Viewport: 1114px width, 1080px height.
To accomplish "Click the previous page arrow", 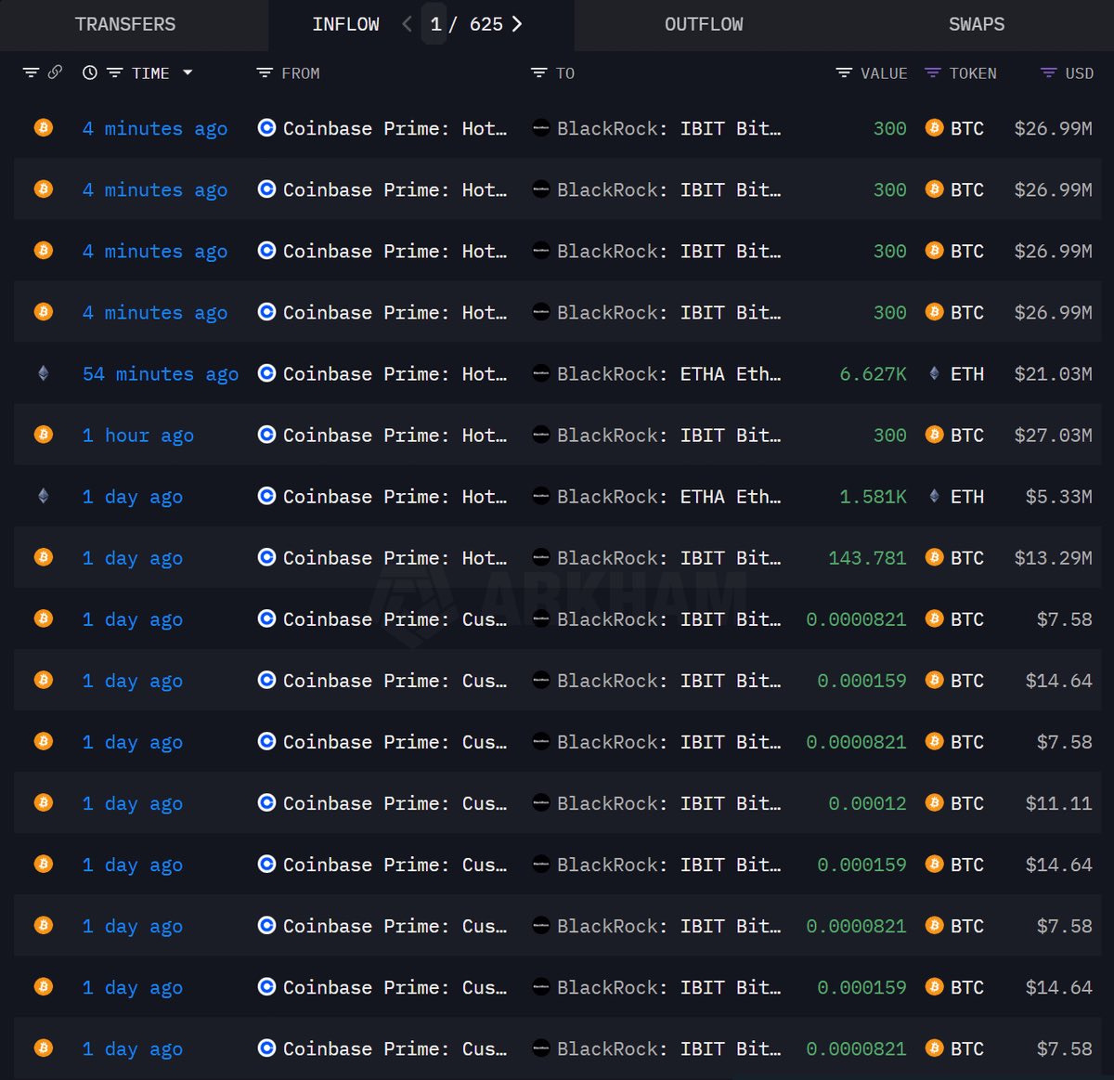I will (407, 24).
